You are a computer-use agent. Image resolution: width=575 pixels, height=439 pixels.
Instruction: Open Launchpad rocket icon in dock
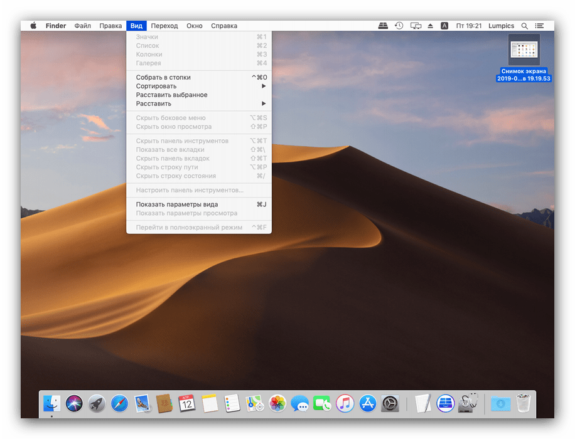[x=97, y=403]
